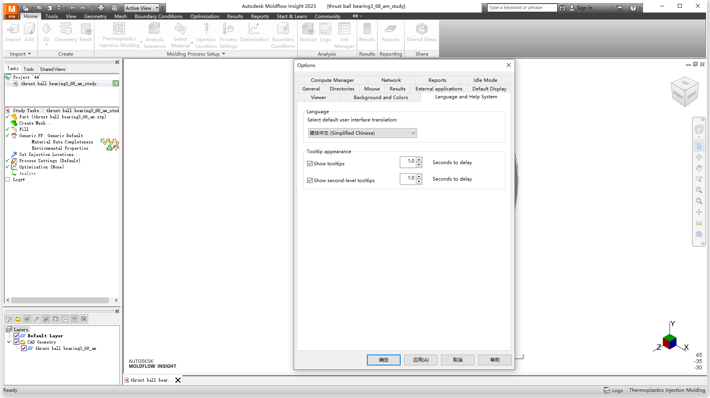Uncheck Show tooltips checkbox
This screenshot has width=710, height=398.
tap(310, 164)
